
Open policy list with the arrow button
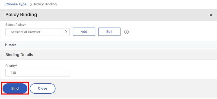66,32
